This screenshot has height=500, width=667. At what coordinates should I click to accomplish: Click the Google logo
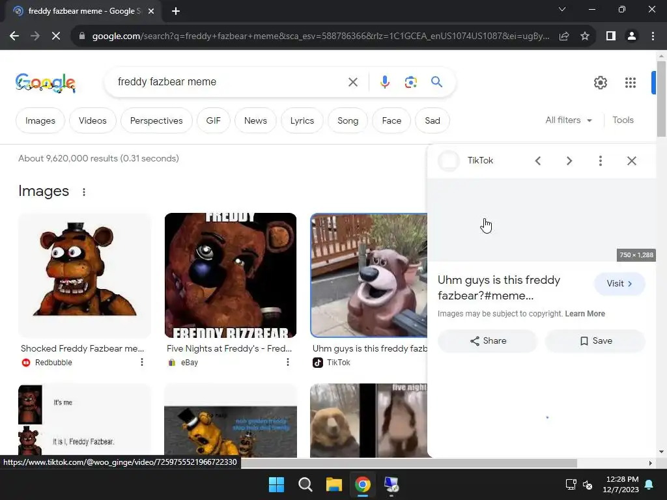[46, 83]
